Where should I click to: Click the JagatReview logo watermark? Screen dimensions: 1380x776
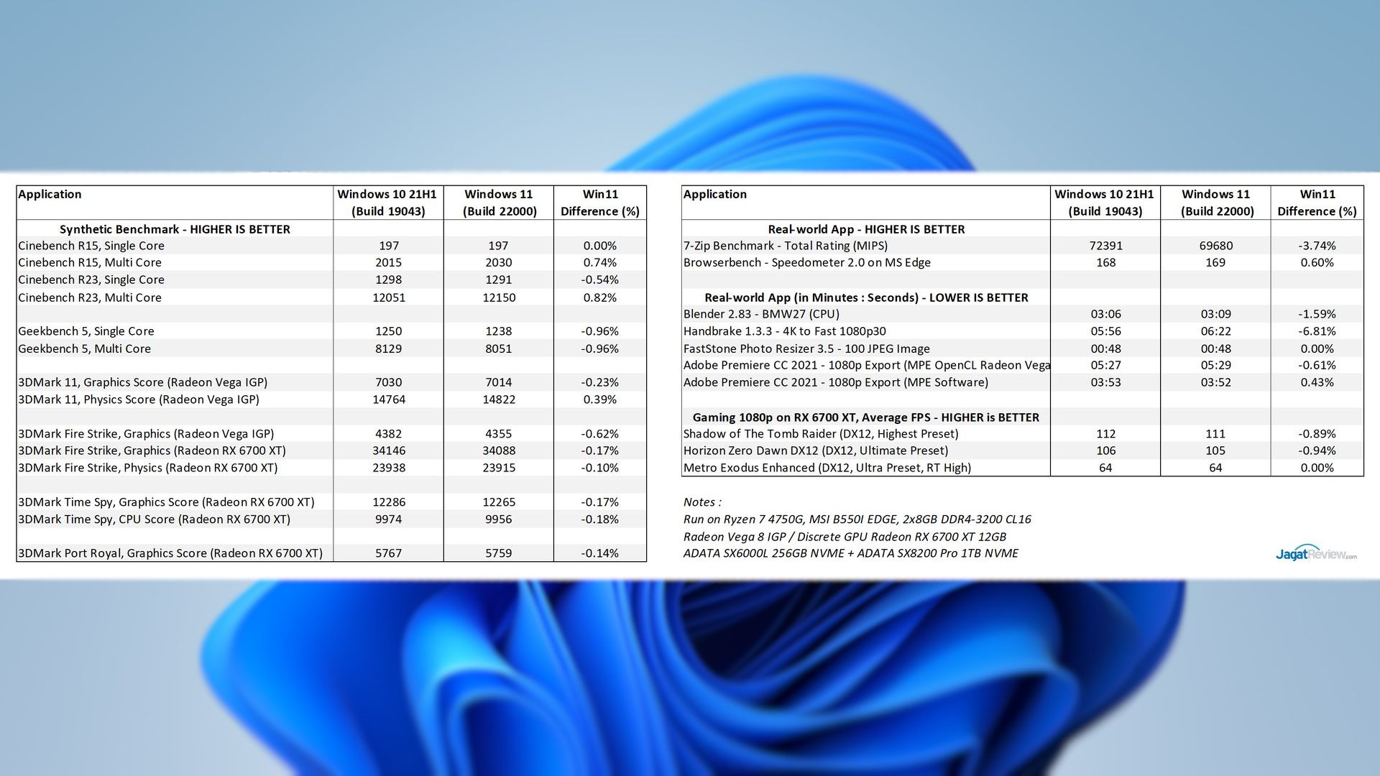pos(1315,553)
